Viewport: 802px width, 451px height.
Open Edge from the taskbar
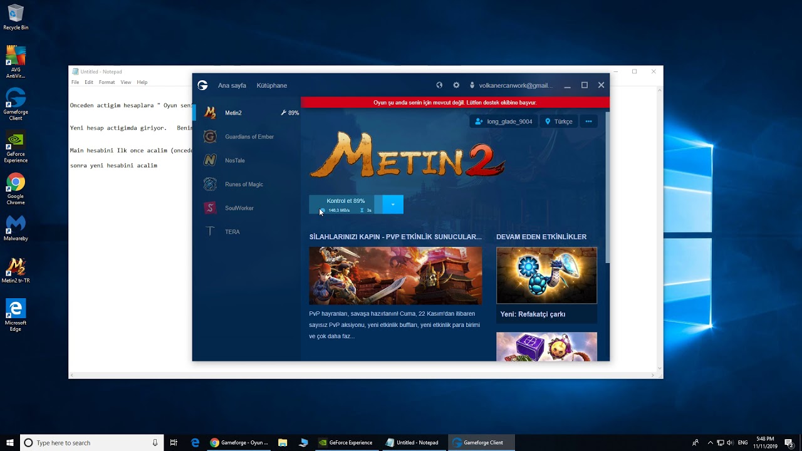[x=195, y=442]
